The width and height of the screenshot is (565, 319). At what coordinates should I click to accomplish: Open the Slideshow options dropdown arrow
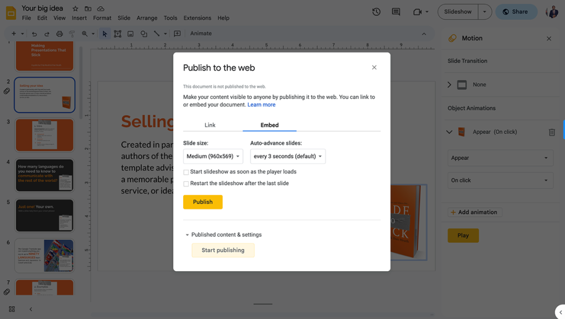(484, 12)
